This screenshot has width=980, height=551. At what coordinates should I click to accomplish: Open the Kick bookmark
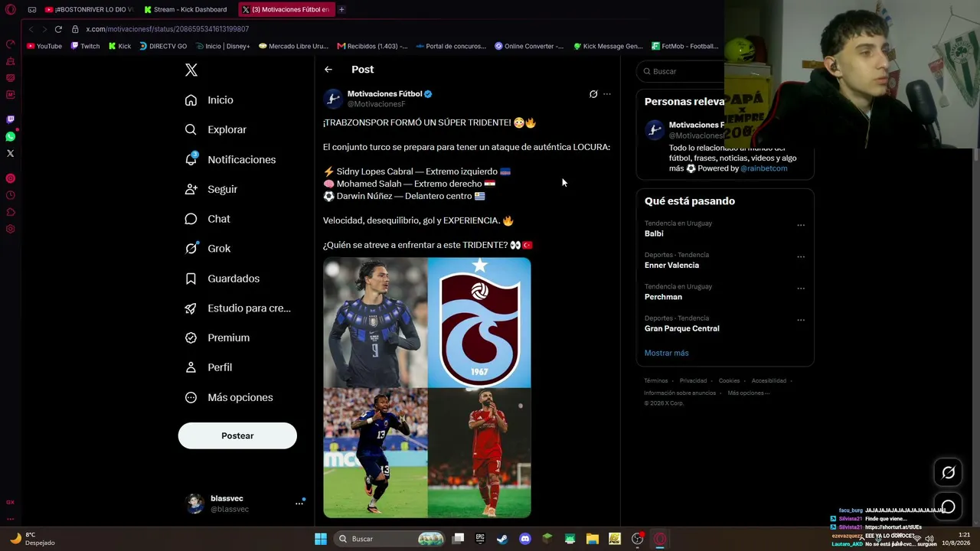[x=119, y=46]
